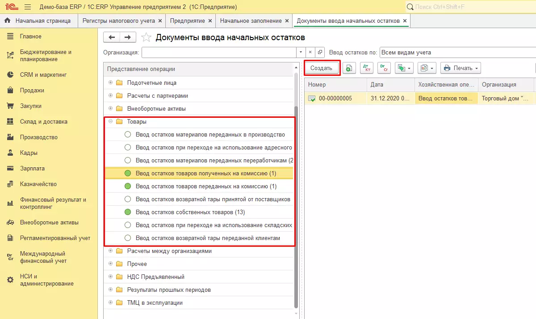Collapse the Товары folder
Image resolution: width=536 pixels, height=319 pixels.
tap(110, 121)
